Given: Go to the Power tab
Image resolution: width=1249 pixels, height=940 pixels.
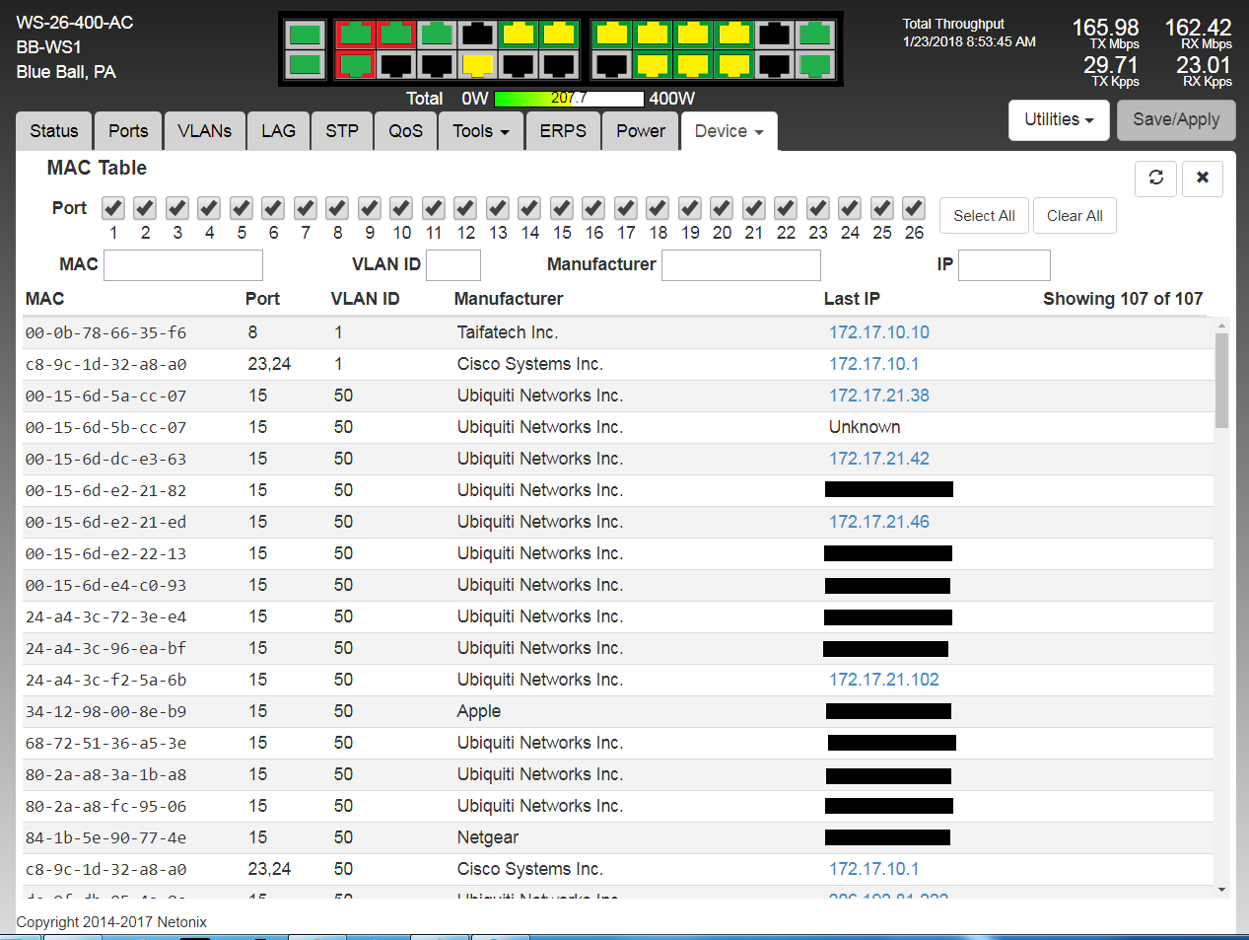Looking at the screenshot, I should click(x=640, y=131).
